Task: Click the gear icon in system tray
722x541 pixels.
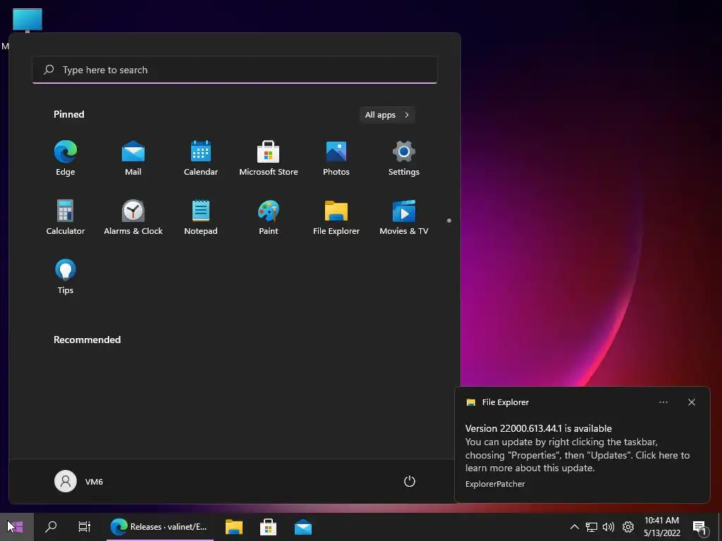Action: 628,527
